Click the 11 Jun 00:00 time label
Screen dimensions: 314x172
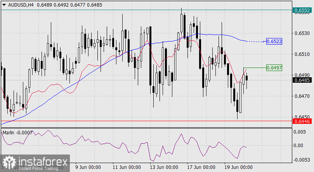click(127, 167)
